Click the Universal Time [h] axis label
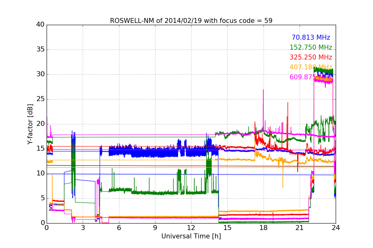The image size is (373, 248). (x=191, y=236)
